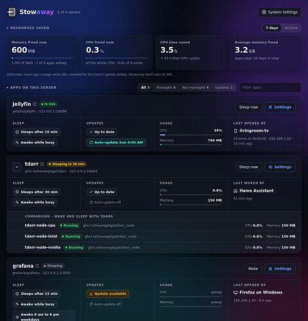This screenshot has height=321, width=308.
Task: Click grafana Awake while busy chip
Action: pyautogui.click(x=35, y=304)
